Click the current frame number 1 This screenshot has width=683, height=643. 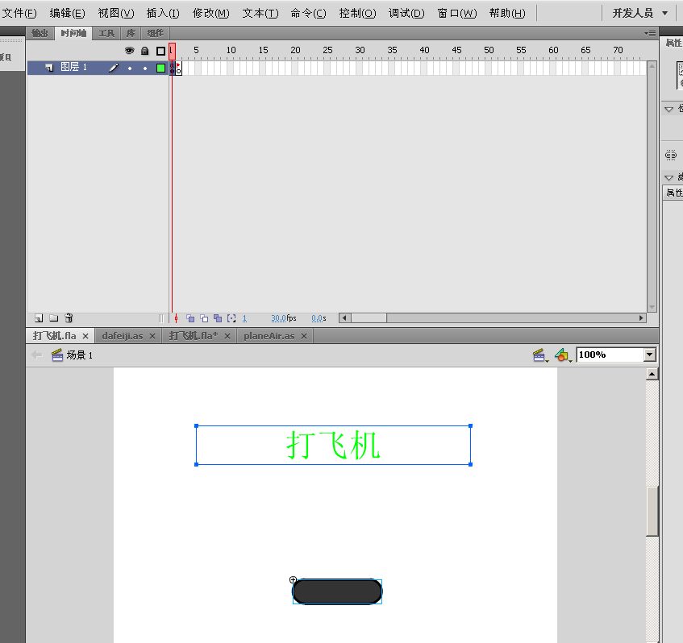tap(244, 318)
